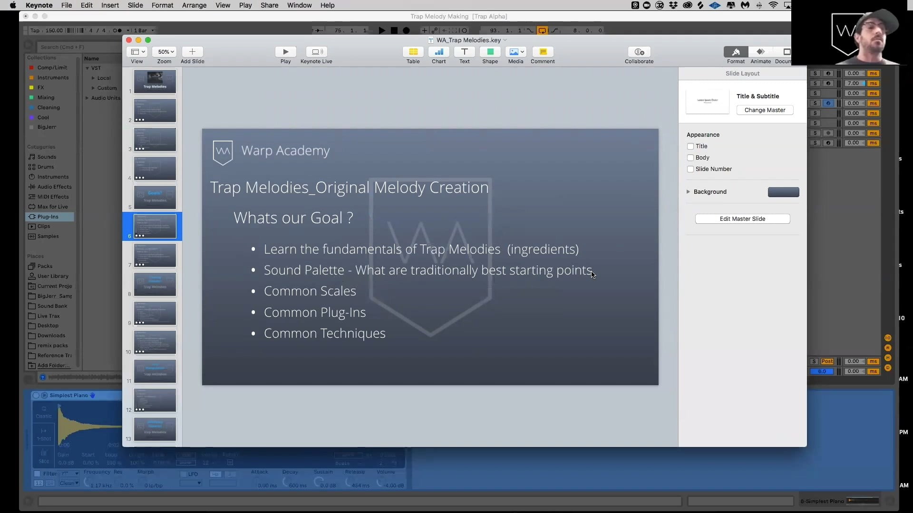The width and height of the screenshot is (913, 513).
Task: Click the Background color swatch
Action: pos(783,192)
